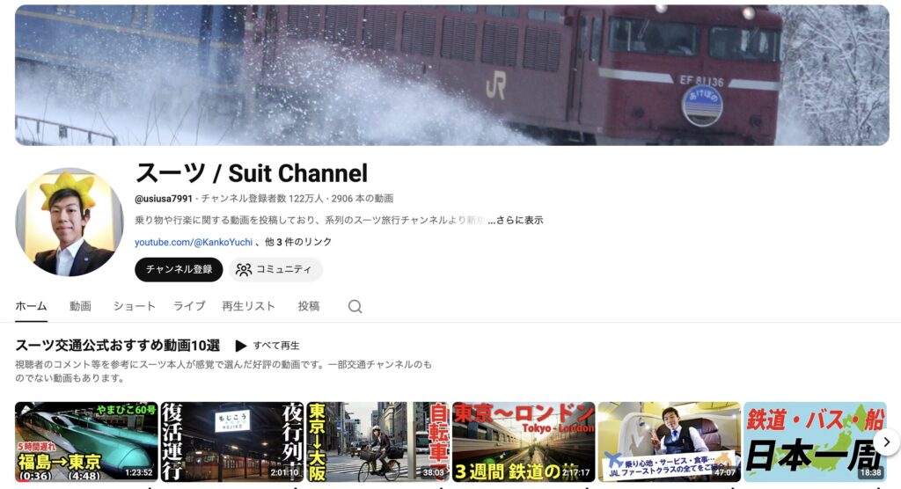Go to the 投稿 tab
Screen dimensions: 901x489
pyautogui.click(x=309, y=306)
